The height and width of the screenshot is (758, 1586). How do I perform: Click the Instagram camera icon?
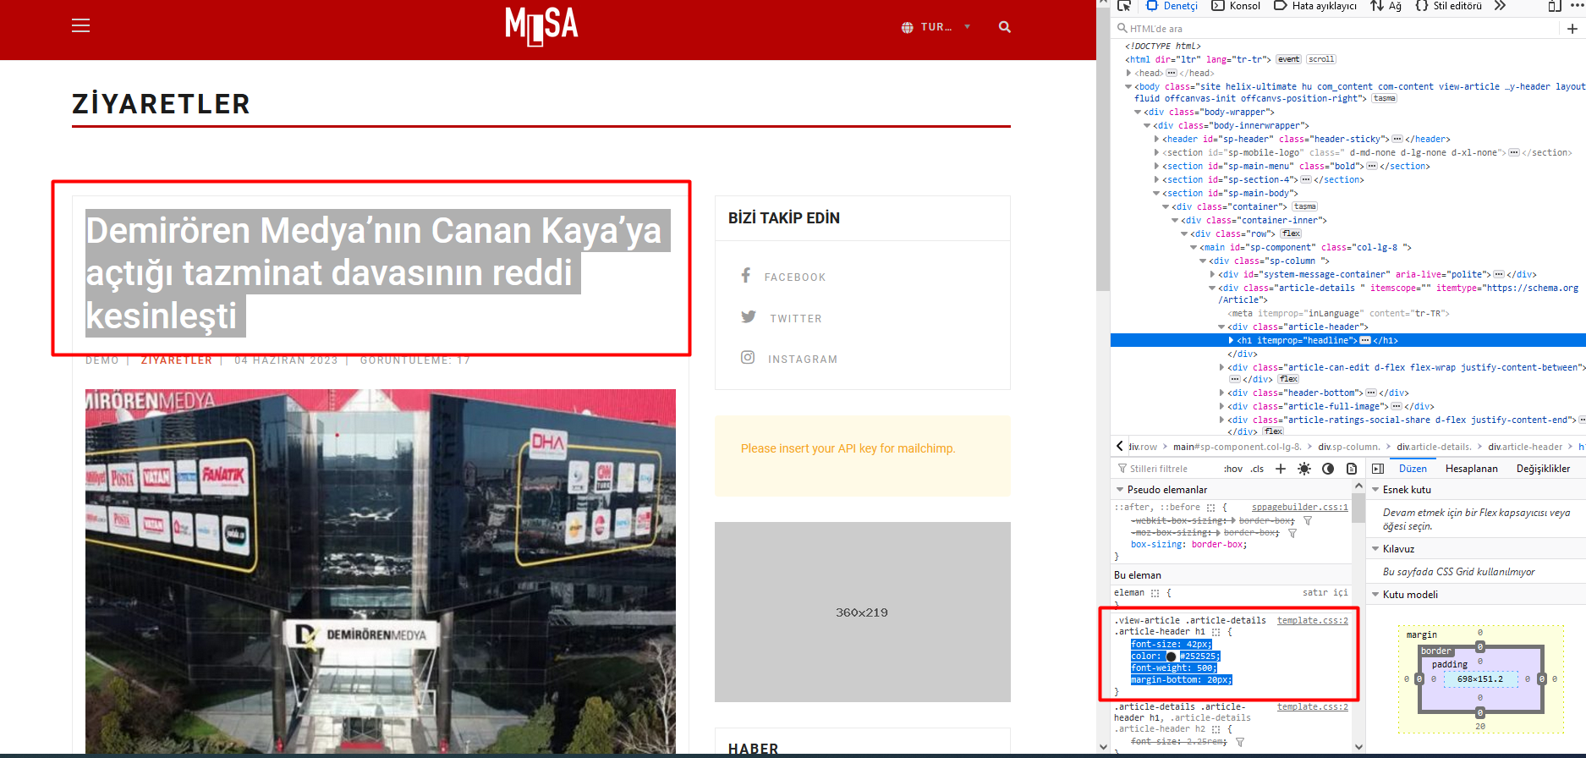pos(748,357)
